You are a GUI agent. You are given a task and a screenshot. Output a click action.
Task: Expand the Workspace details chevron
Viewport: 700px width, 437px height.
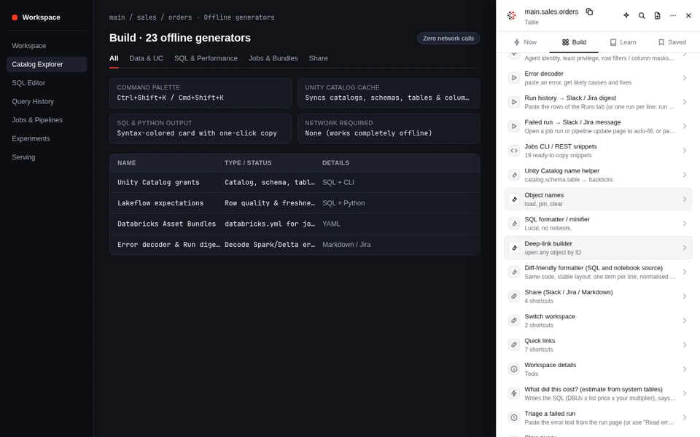tap(685, 369)
